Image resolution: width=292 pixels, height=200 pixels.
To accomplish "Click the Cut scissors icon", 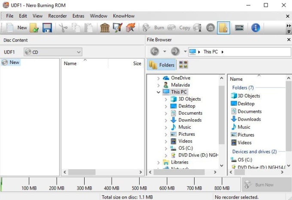I will pos(63,28).
